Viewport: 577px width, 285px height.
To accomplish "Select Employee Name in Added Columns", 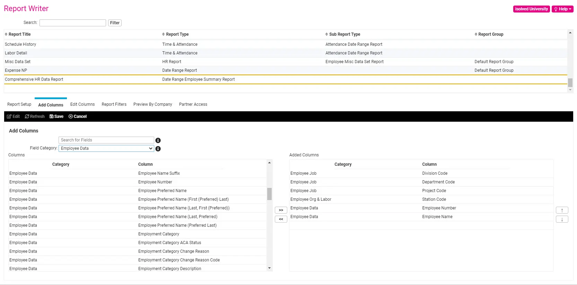I will point(421,217).
